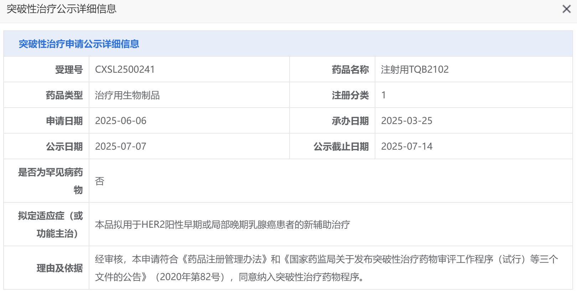Click the 受理号 field label
This screenshot has height=294, width=577.
[x=69, y=69]
